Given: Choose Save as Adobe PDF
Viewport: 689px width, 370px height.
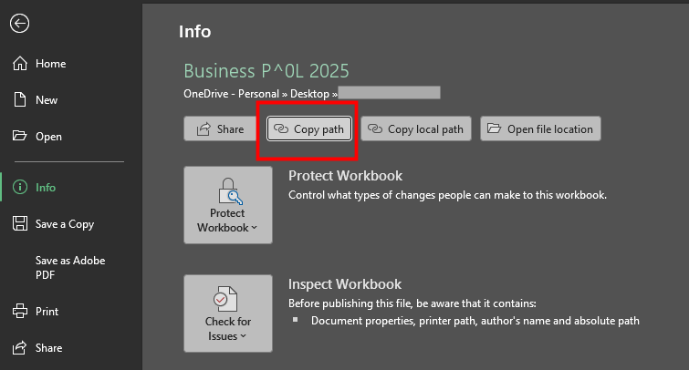Looking at the screenshot, I should coord(70,267).
